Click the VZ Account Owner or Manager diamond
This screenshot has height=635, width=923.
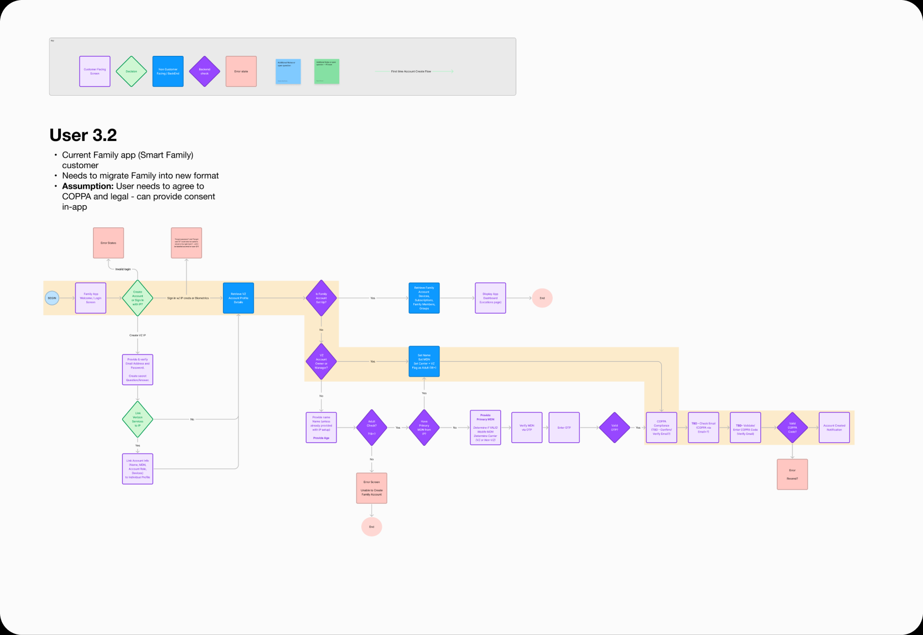coord(321,362)
